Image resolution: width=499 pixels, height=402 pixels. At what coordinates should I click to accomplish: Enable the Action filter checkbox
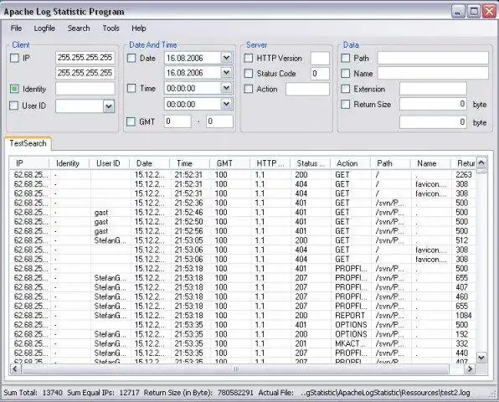[248, 89]
